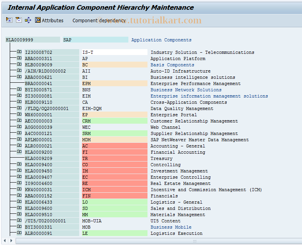Expand the CA Cross-Application Components node
The height and width of the screenshot is (245, 302).
19,102
